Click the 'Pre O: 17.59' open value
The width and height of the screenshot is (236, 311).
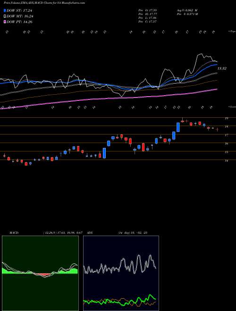(148, 10)
